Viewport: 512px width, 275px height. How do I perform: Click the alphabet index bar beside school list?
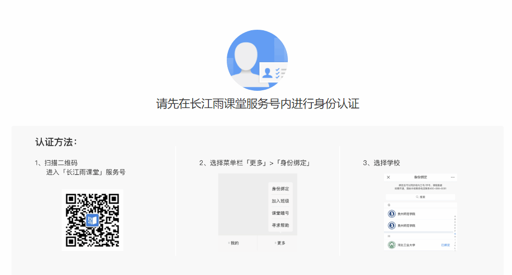coord(455,232)
